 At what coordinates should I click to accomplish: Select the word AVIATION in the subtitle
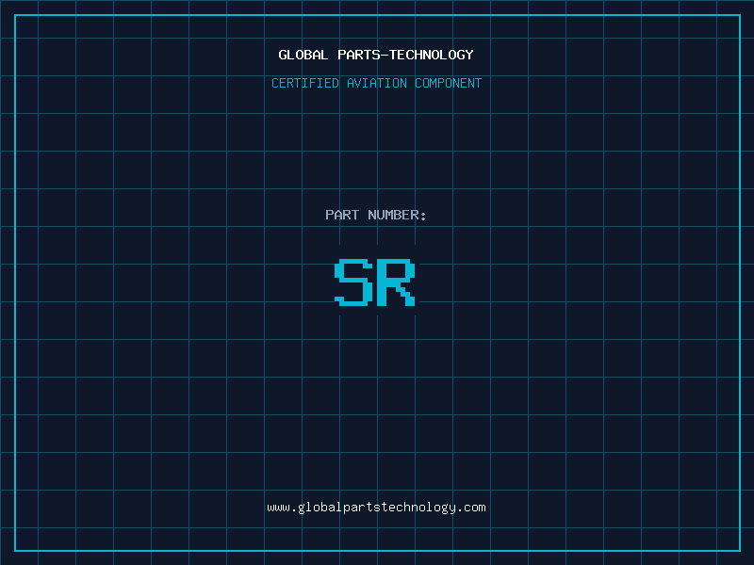[377, 83]
